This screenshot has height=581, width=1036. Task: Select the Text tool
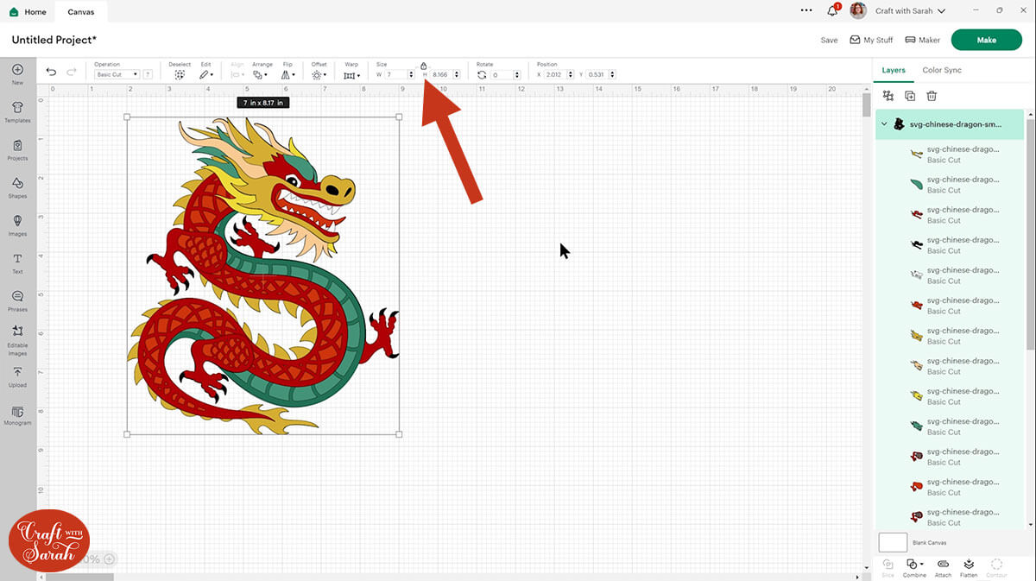pos(17,263)
